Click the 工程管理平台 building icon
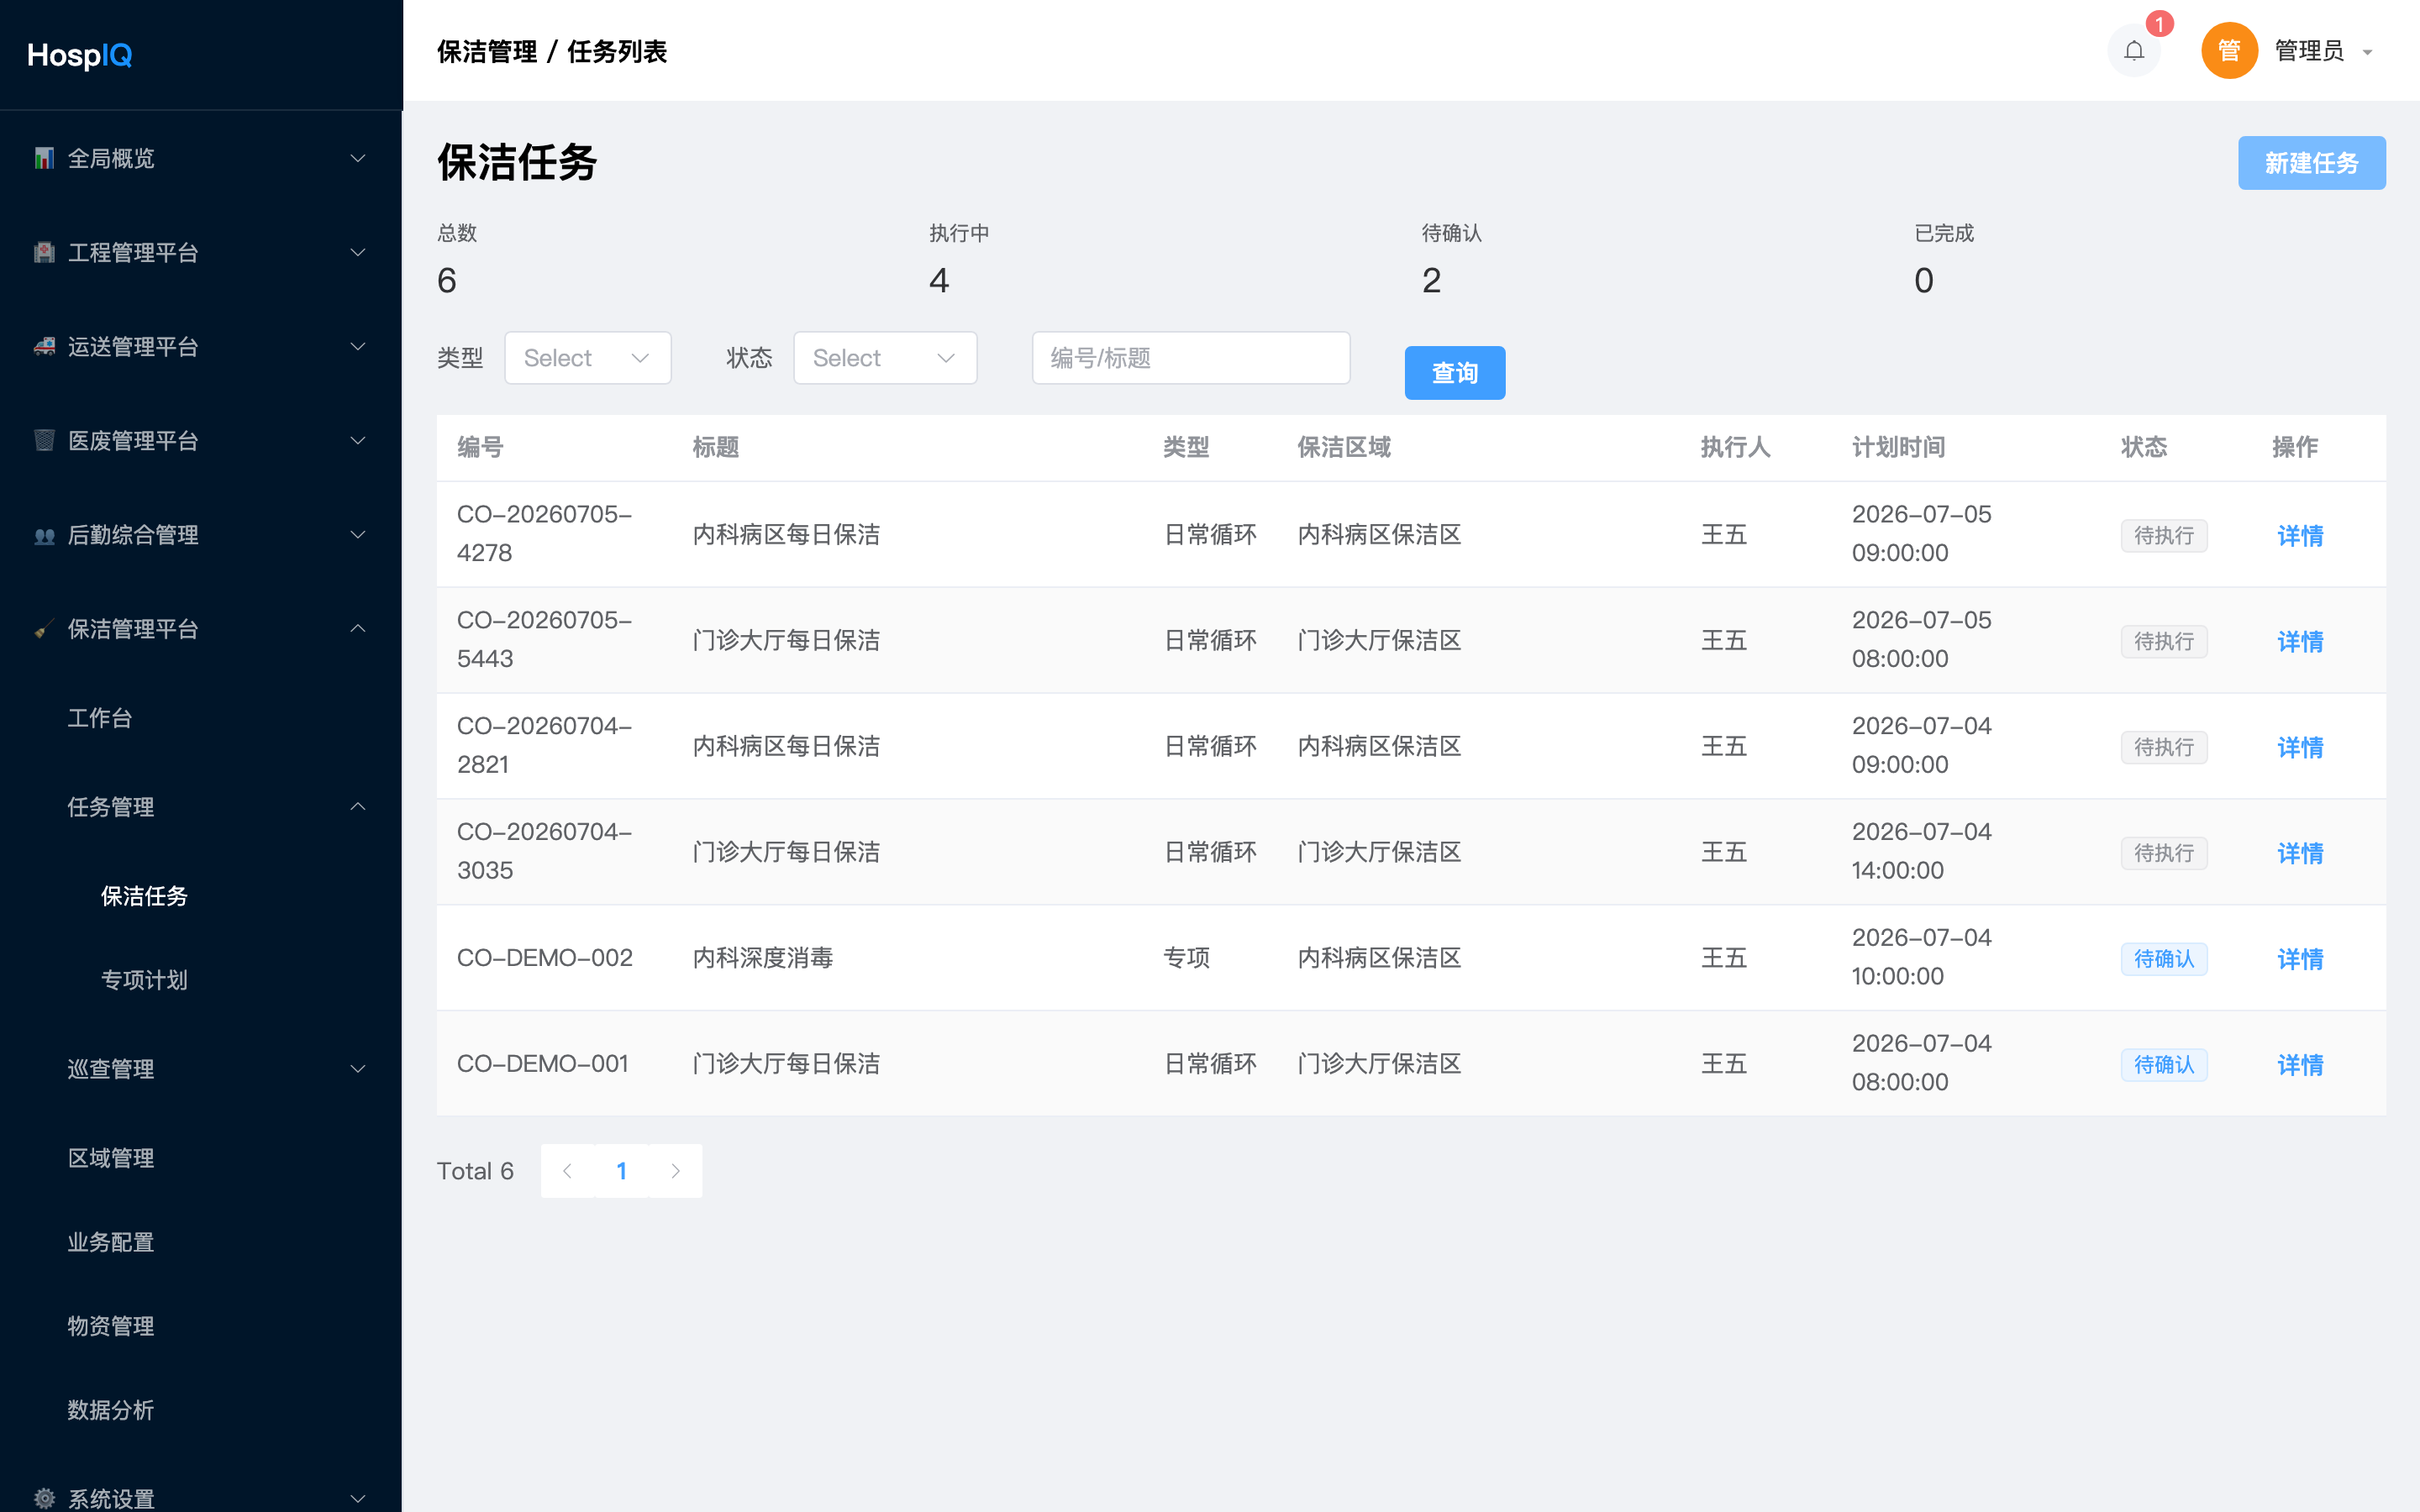The height and width of the screenshot is (1512, 2420). 44,252
